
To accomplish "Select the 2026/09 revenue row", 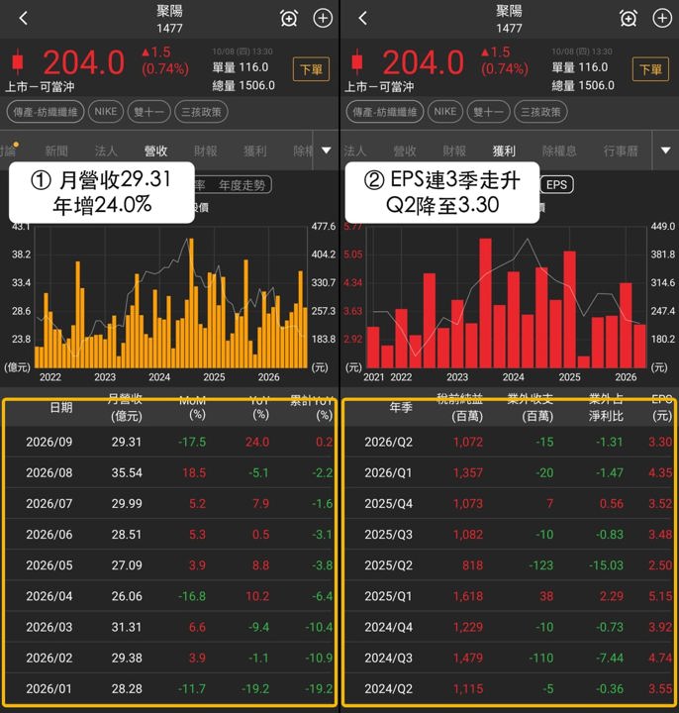I will pos(170,442).
